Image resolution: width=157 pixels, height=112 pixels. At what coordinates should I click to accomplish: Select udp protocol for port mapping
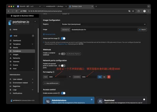(x=104, y=77)
